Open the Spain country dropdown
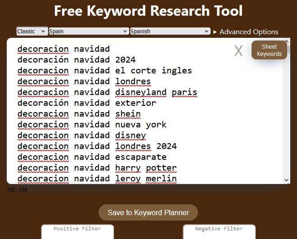297x239 pixels. point(88,31)
